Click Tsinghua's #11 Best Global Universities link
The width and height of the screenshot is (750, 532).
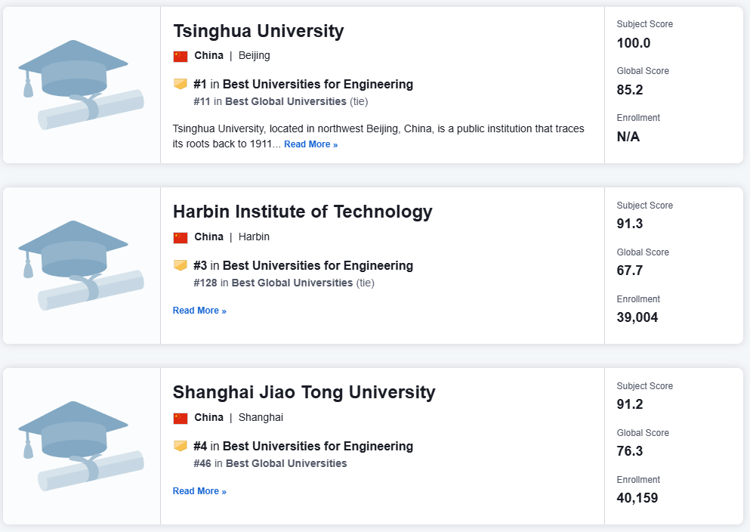coord(286,101)
